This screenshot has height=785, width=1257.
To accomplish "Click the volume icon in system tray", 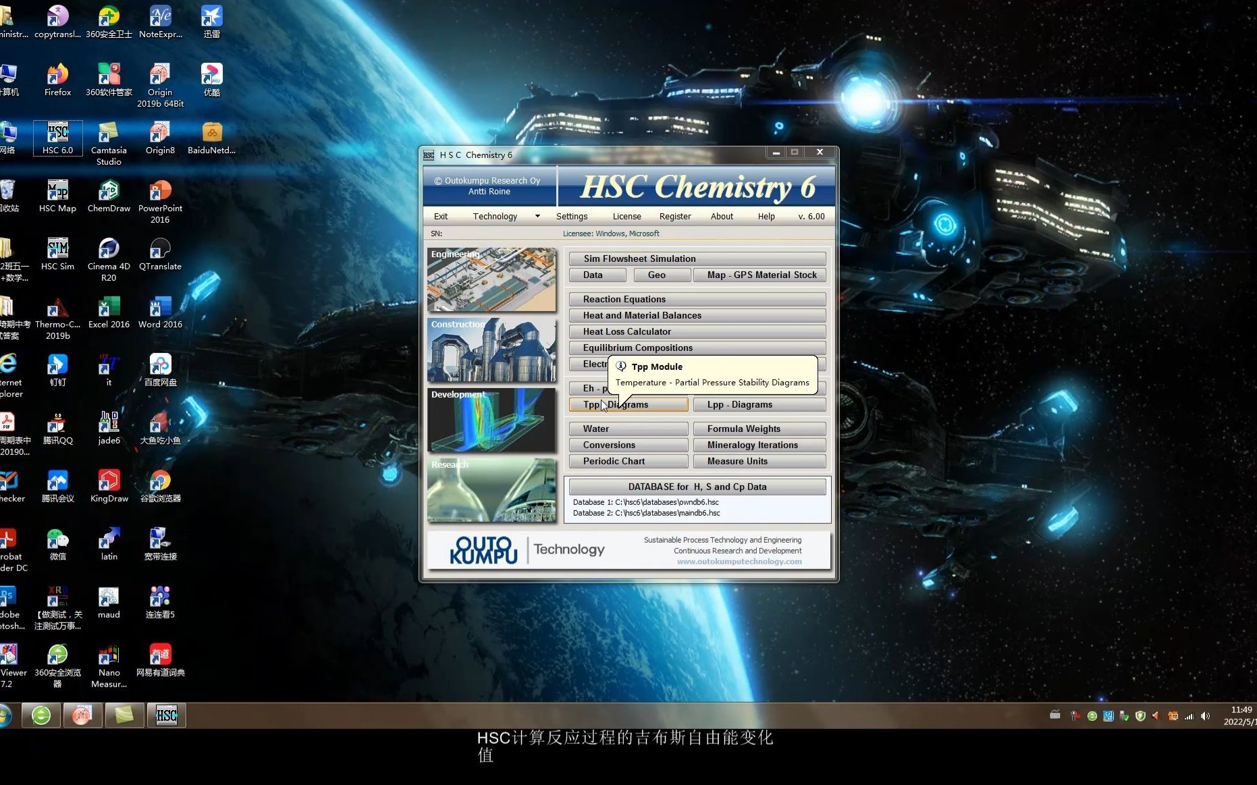I will (x=1206, y=716).
